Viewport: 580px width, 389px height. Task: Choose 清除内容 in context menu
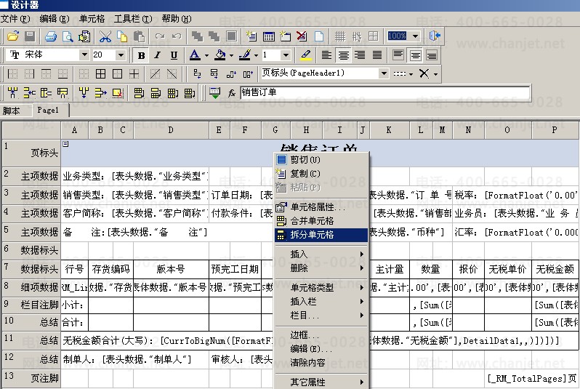[321, 362]
